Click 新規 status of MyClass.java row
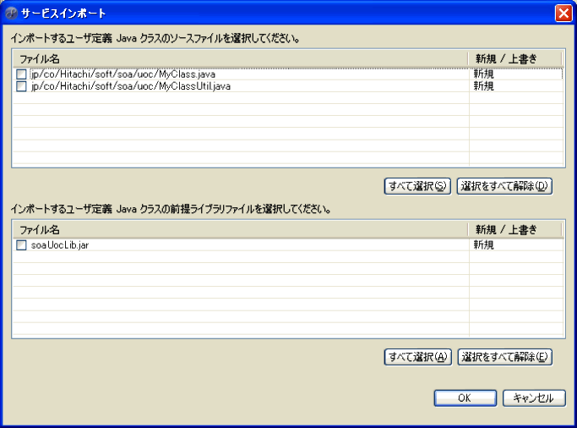The height and width of the screenshot is (428, 577). coord(483,74)
